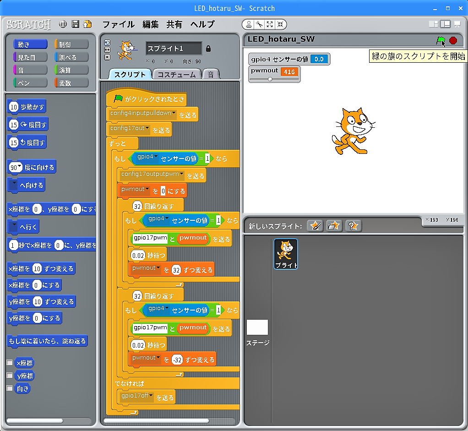Select the 調べる block category
The height and width of the screenshot is (431, 468).
click(71, 57)
